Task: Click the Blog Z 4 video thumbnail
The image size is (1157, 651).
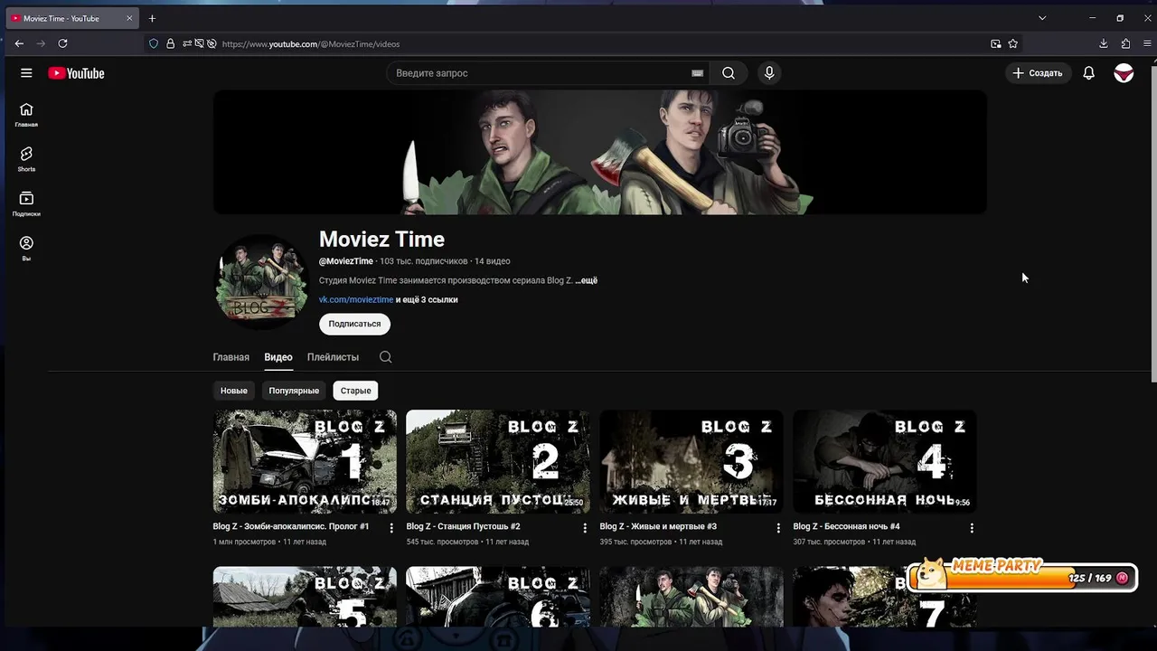Action: coord(885,461)
